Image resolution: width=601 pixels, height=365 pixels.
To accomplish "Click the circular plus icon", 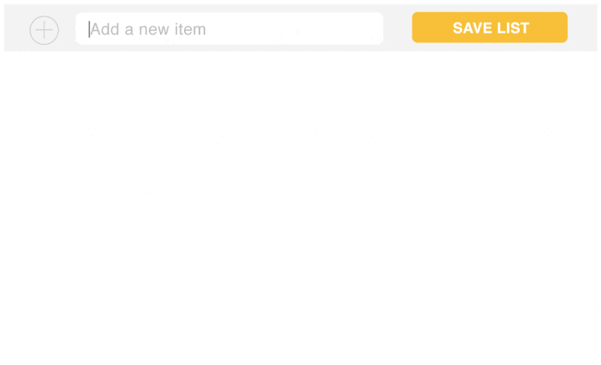I will click(44, 30).
